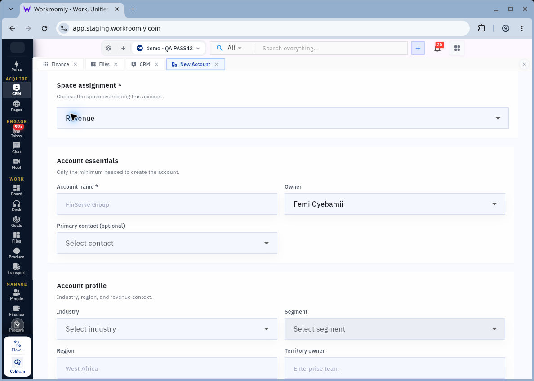Viewport: 534px width, 381px height.
Task: Open the Chrome three-dot menu
Action: (x=522, y=28)
